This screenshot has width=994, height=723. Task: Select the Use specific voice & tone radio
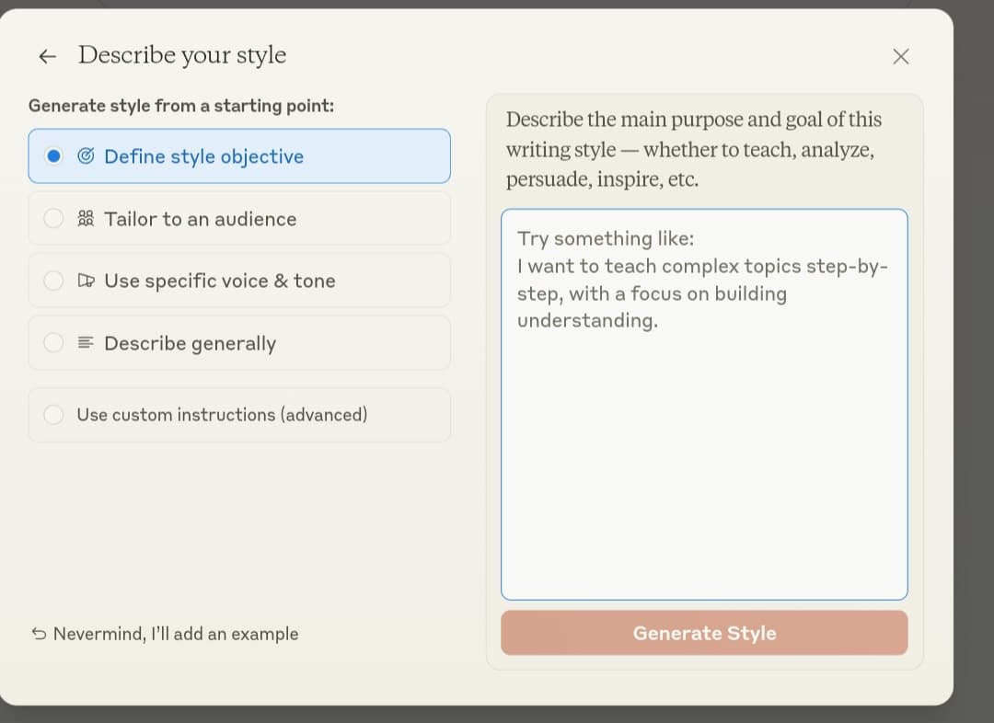[54, 280]
